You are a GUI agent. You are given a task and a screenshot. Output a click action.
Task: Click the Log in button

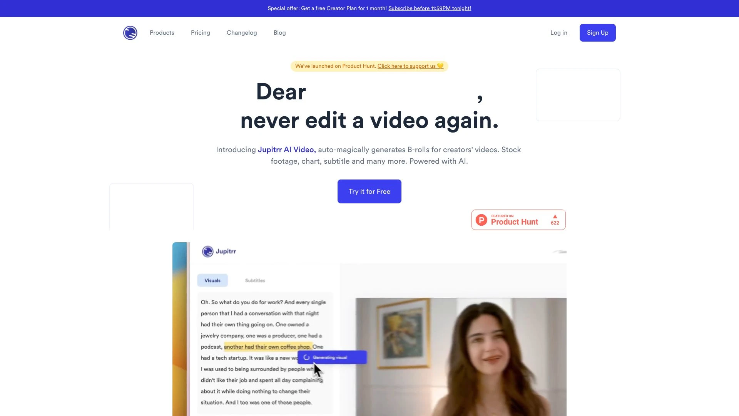tap(559, 32)
